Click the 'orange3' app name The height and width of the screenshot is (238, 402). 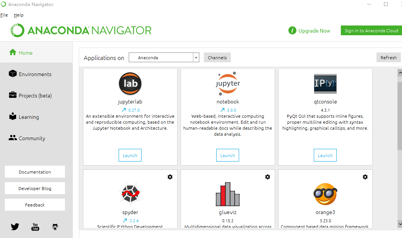pos(325,212)
